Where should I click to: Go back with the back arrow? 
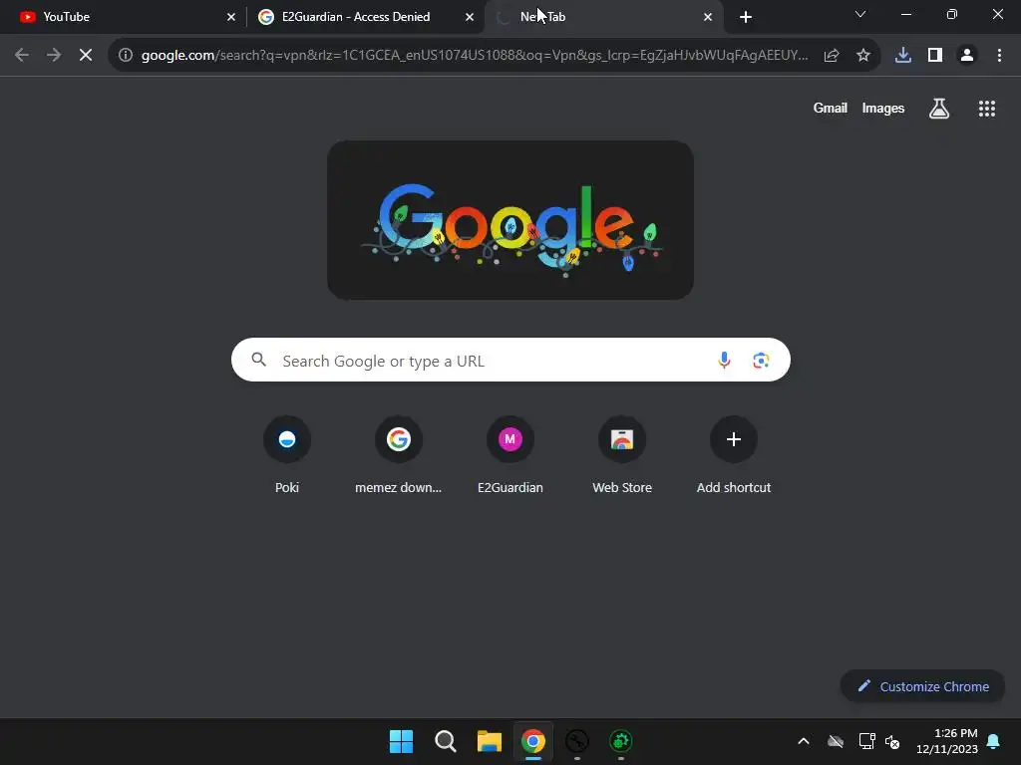pos(22,56)
